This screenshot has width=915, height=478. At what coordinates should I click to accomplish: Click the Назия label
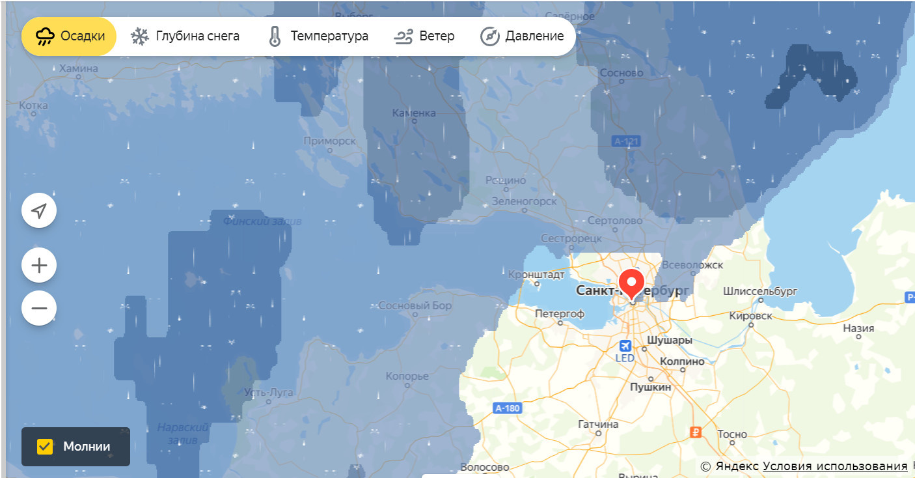858,329
